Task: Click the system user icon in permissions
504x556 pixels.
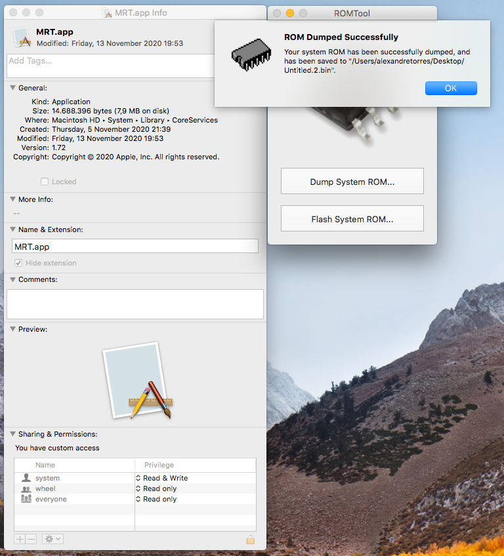Action: pyautogui.click(x=26, y=477)
